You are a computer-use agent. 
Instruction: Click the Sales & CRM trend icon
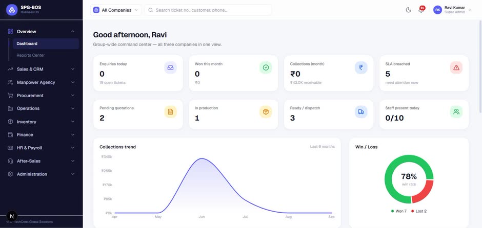coord(10,69)
